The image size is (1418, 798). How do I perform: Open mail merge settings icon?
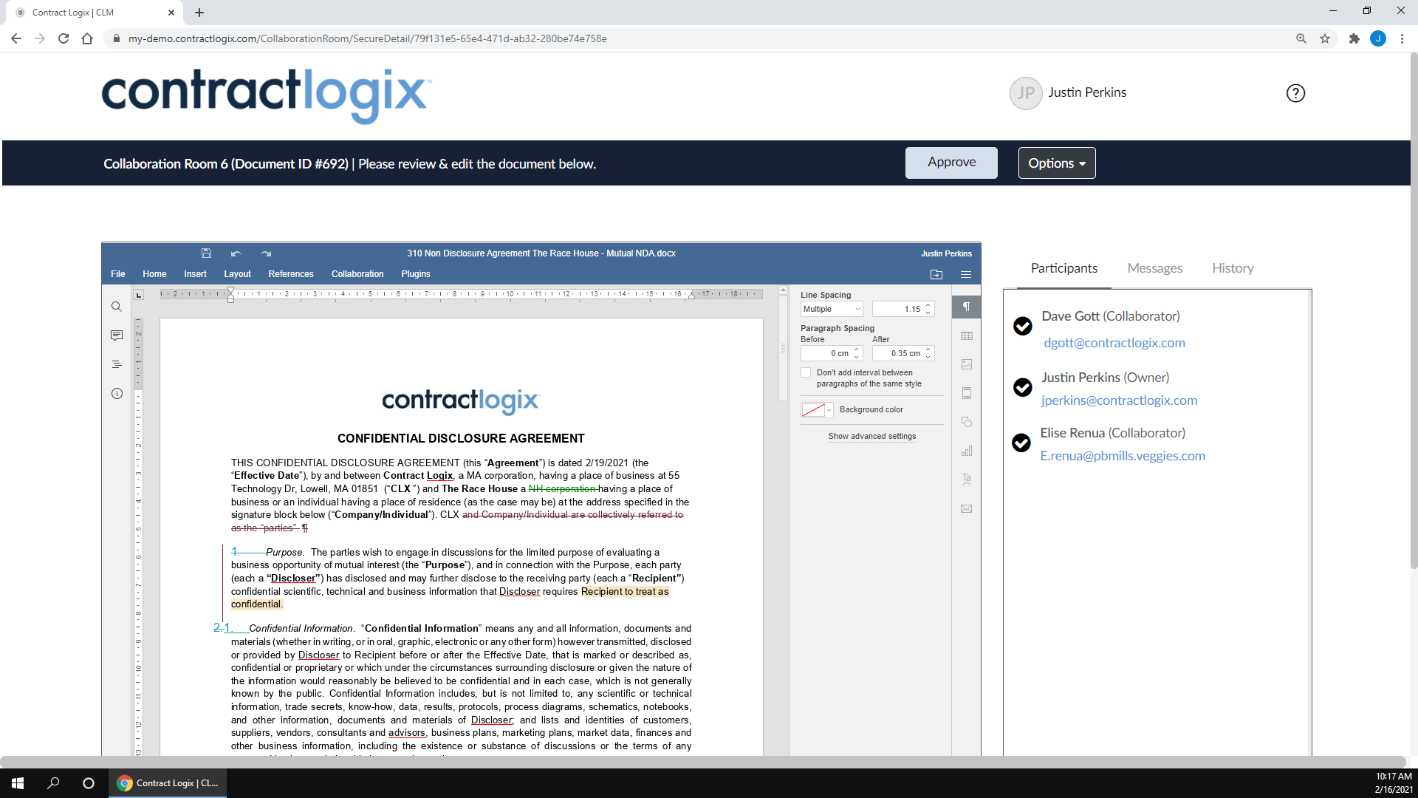click(x=966, y=508)
